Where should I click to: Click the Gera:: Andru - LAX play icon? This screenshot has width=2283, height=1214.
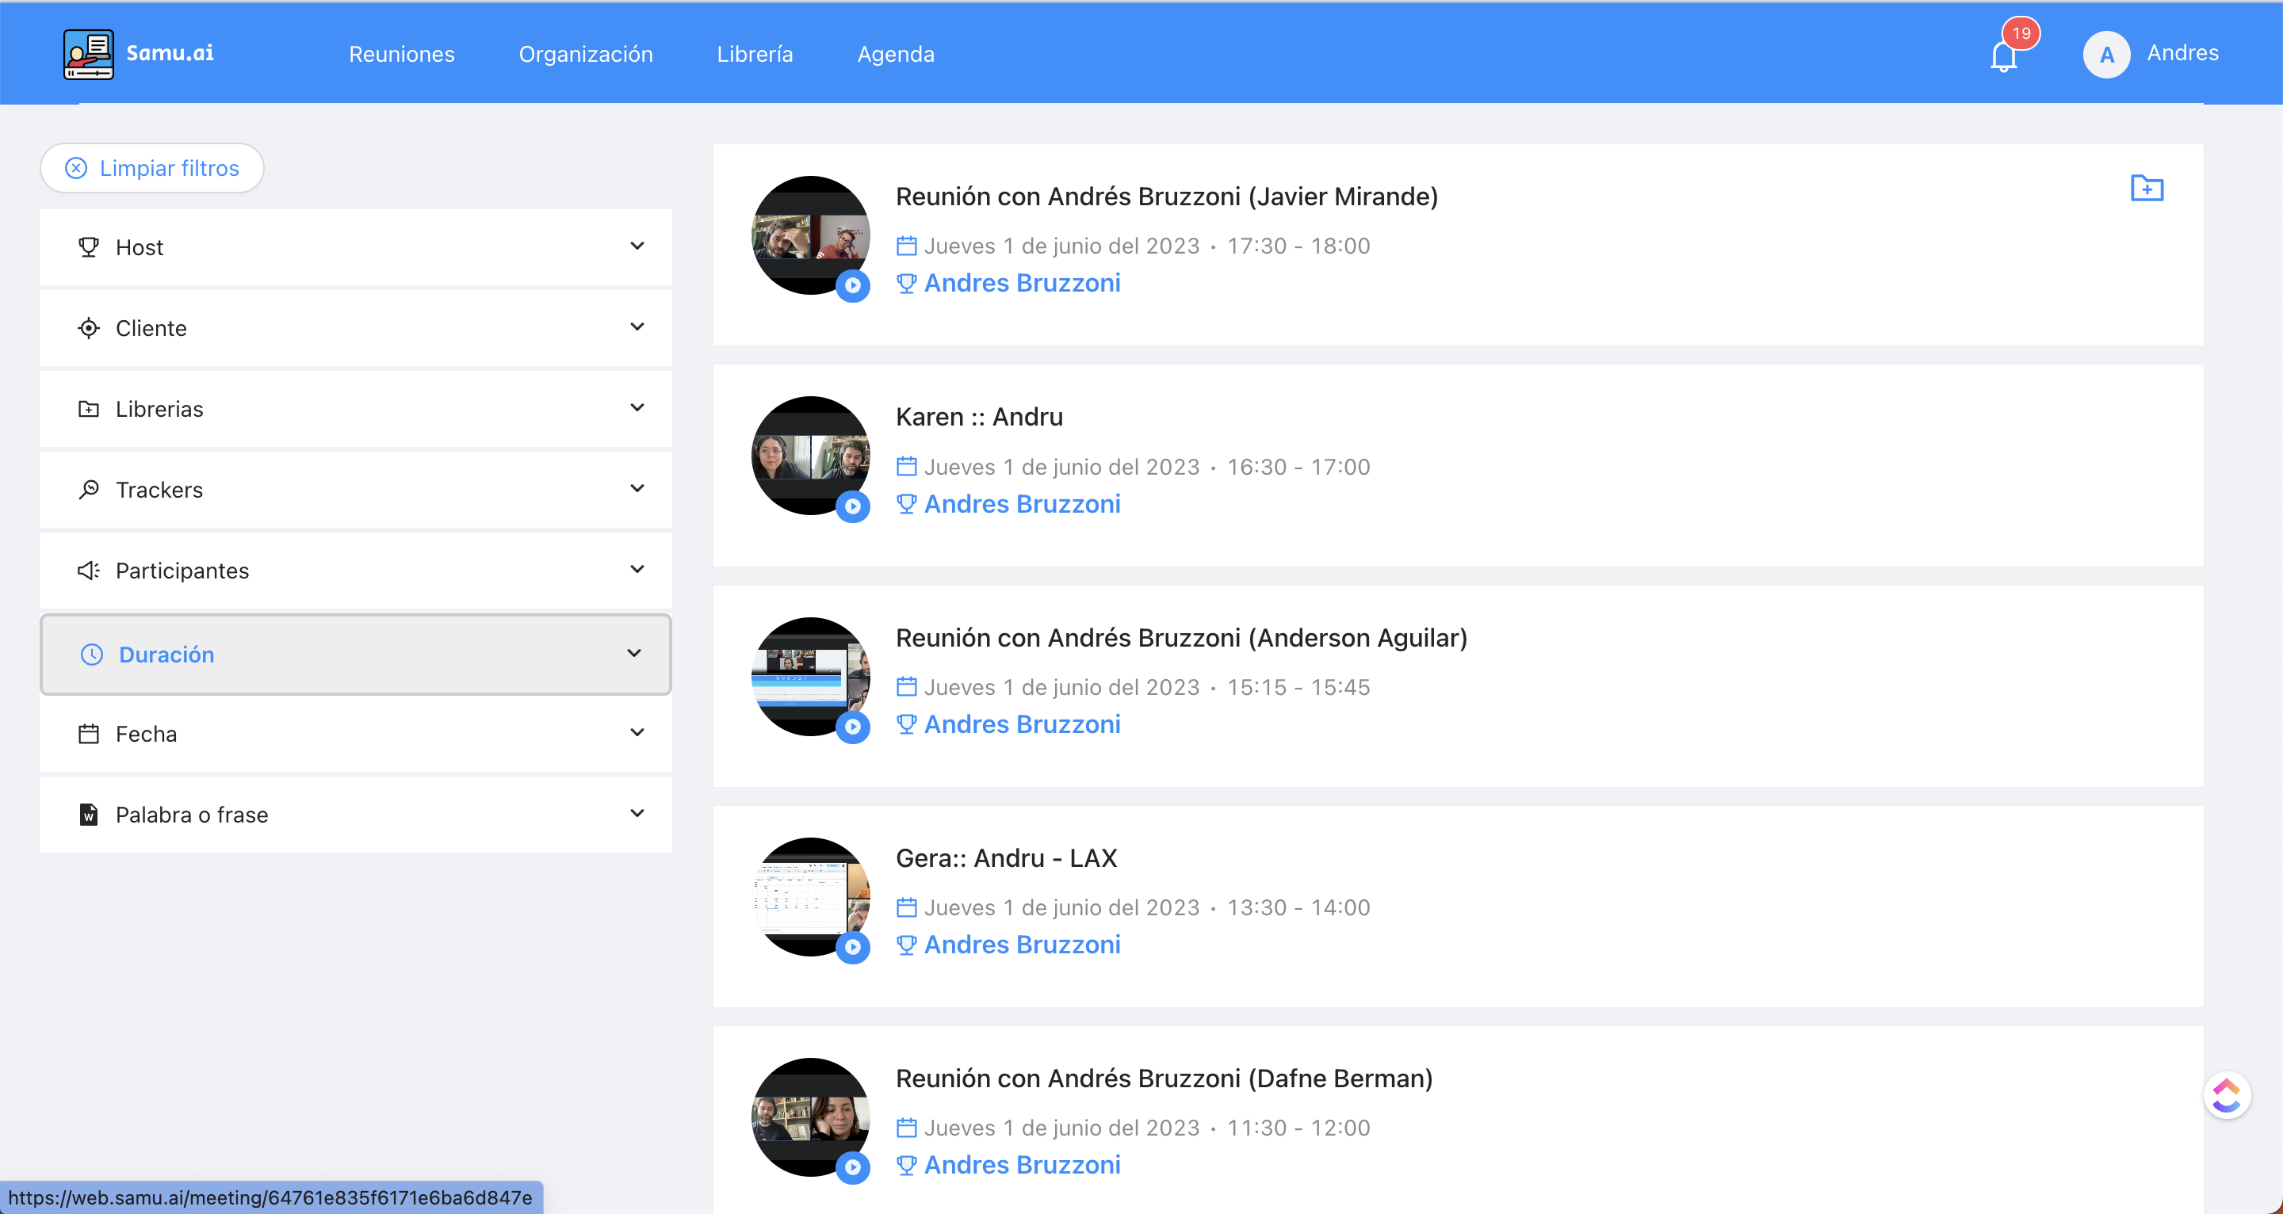[x=853, y=947]
